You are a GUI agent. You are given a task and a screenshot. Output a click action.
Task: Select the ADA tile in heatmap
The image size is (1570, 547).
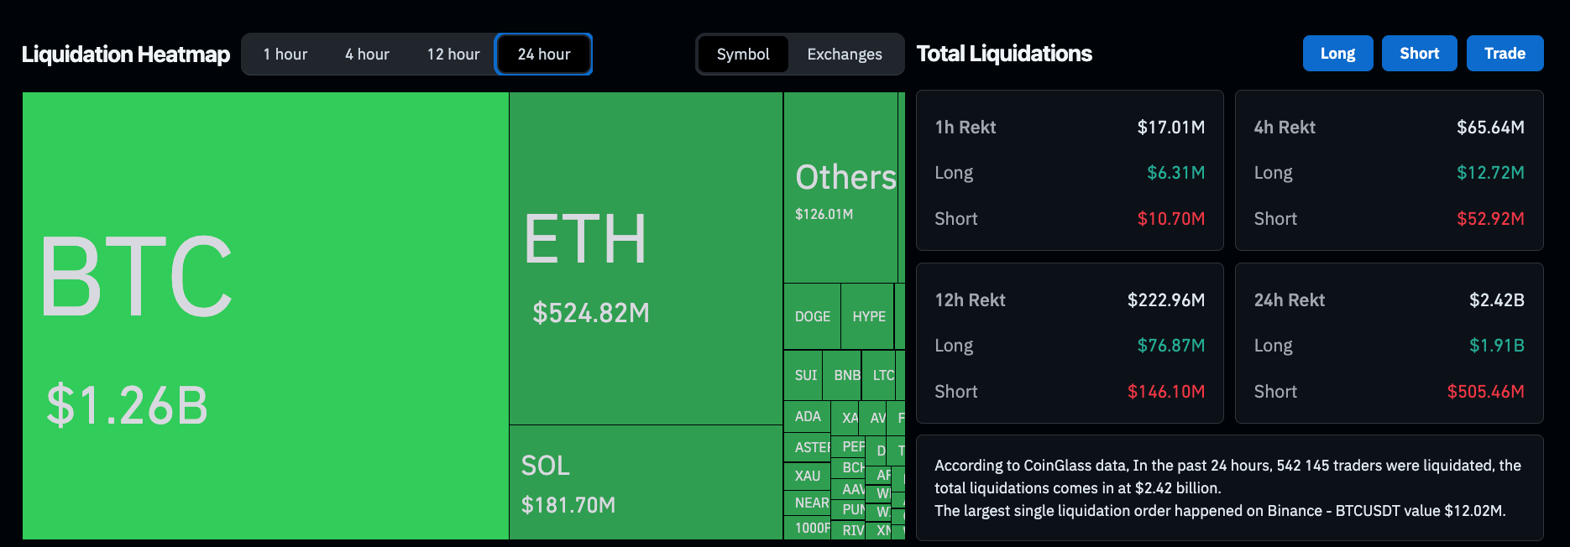coord(807,417)
